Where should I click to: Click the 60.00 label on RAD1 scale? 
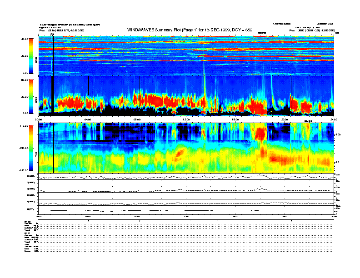pos(25,80)
